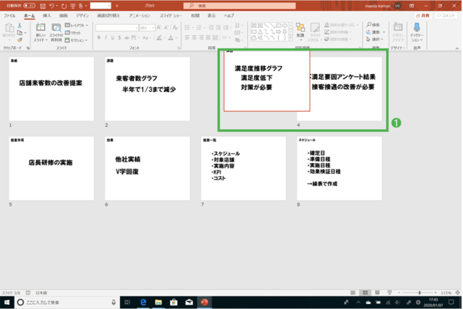Click the リセット (Reset) button
This screenshot has width=463, height=309.
(73, 32)
